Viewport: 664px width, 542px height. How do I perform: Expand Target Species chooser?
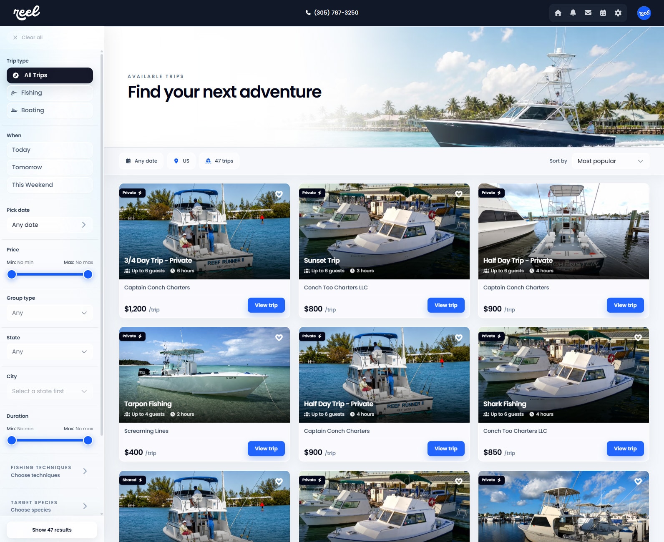click(50, 506)
